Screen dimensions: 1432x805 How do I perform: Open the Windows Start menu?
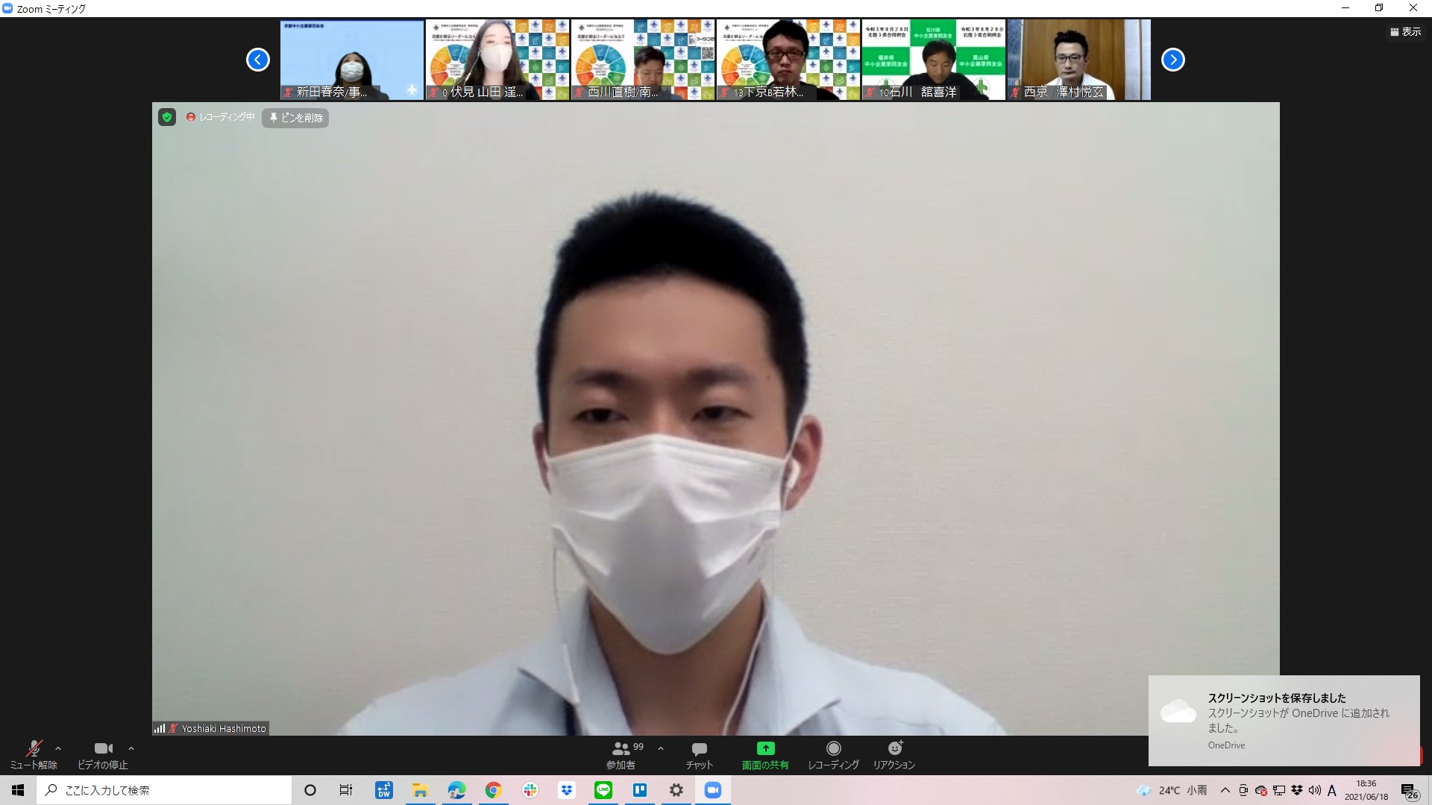(18, 790)
